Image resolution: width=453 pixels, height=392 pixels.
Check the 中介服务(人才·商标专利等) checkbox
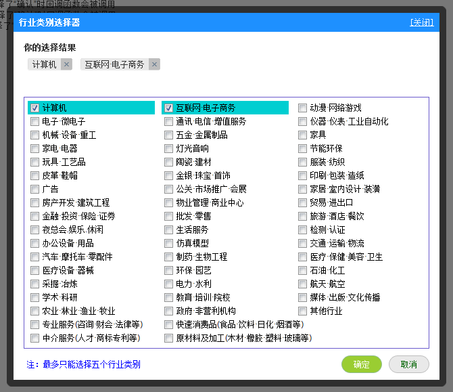[x=34, y=339]
